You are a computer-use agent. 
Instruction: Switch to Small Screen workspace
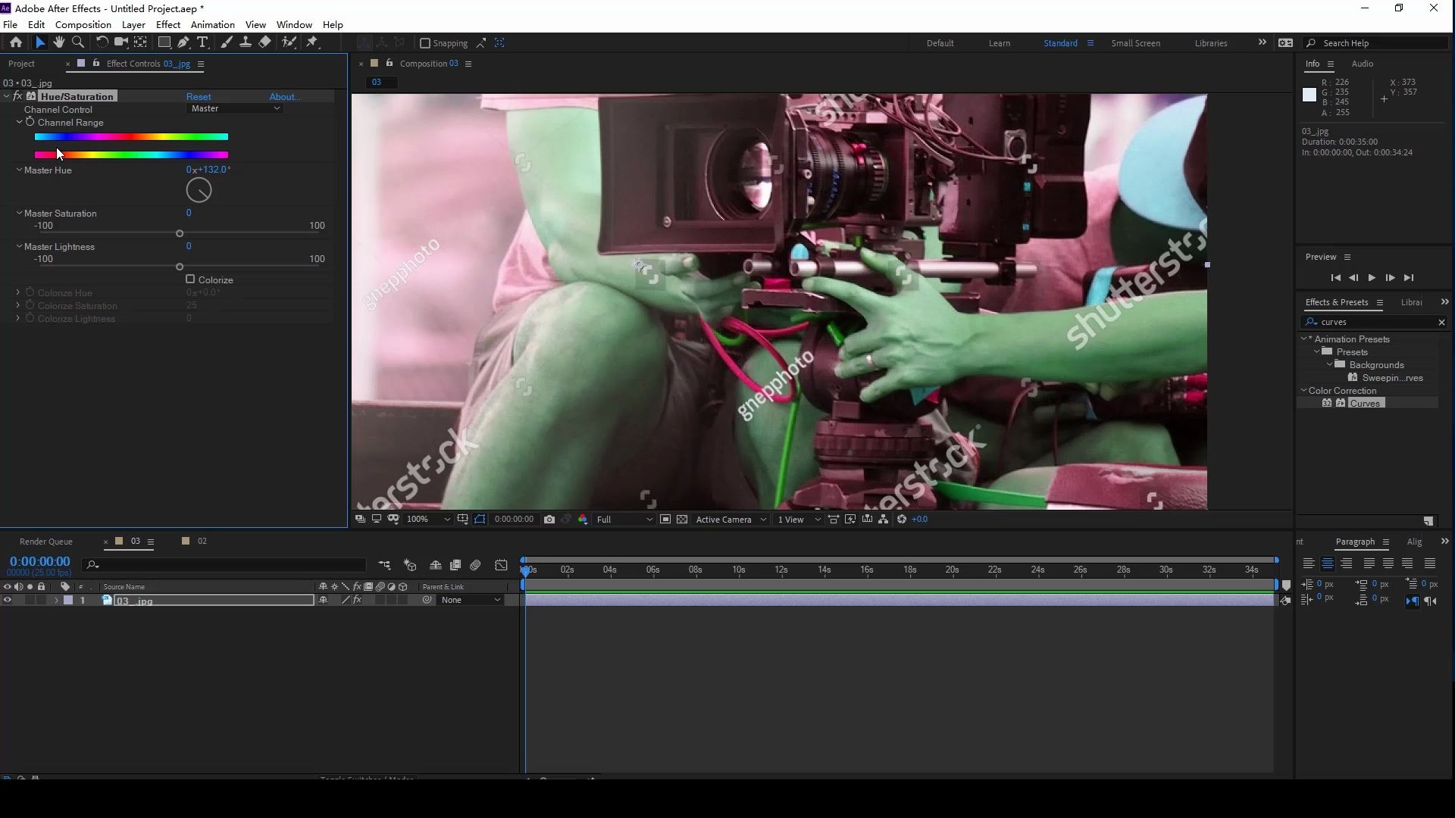coord(1135,43)
